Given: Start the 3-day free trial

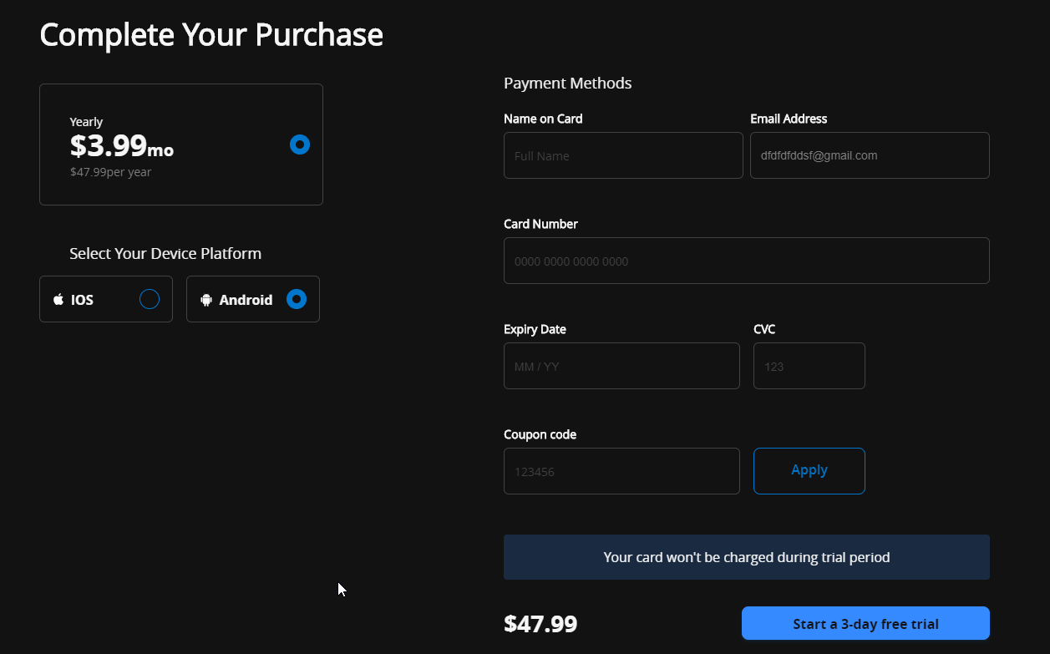Looking at the screenshot, I should tap(865, 624).
